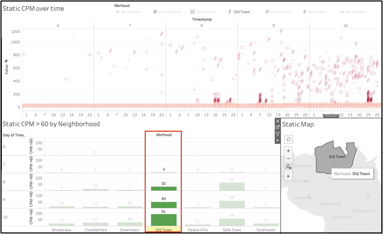Screen dimensions: 383x234
Task: Remove the Static Map from dashboard
Action: [278, 121]
